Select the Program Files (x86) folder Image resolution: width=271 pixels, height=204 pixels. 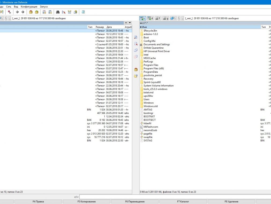[154, 68]
